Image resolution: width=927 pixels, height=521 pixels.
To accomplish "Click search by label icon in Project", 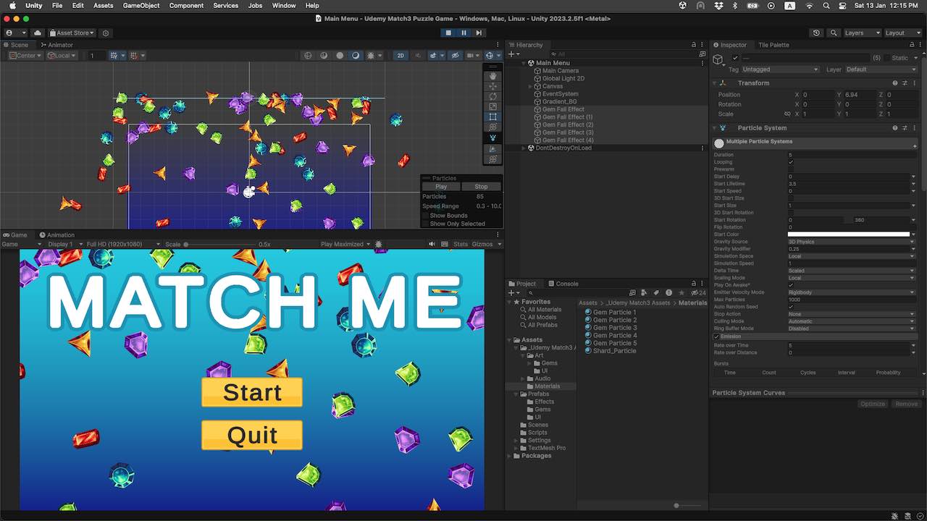I will pos(658,293).
